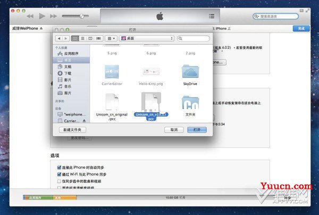Toggle the iTunes mini player icon

[301, 11]
